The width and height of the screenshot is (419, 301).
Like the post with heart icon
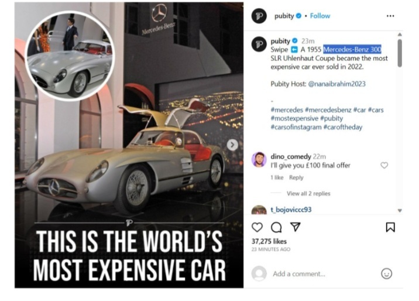tap(257, 227)
